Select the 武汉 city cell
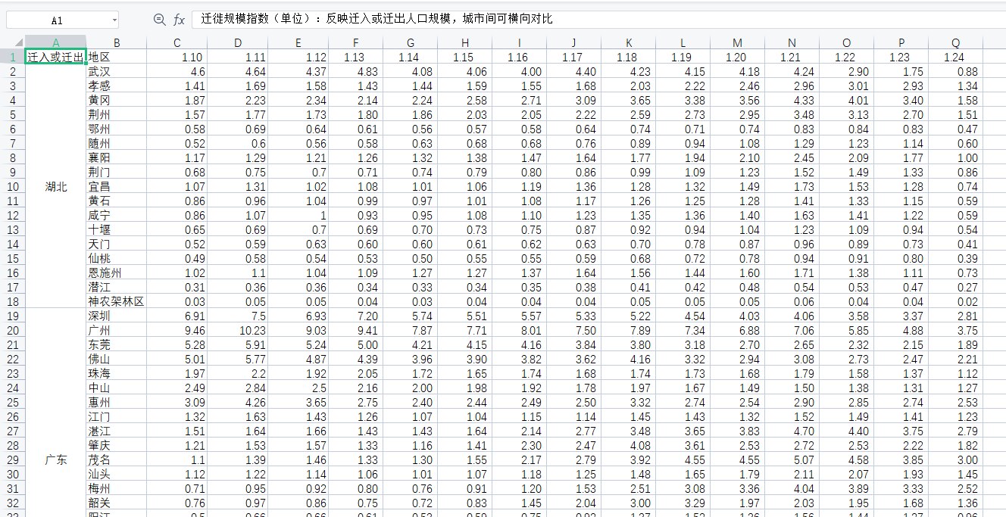The width and height of the screenshot is (1006, 517). coord(117,71)
